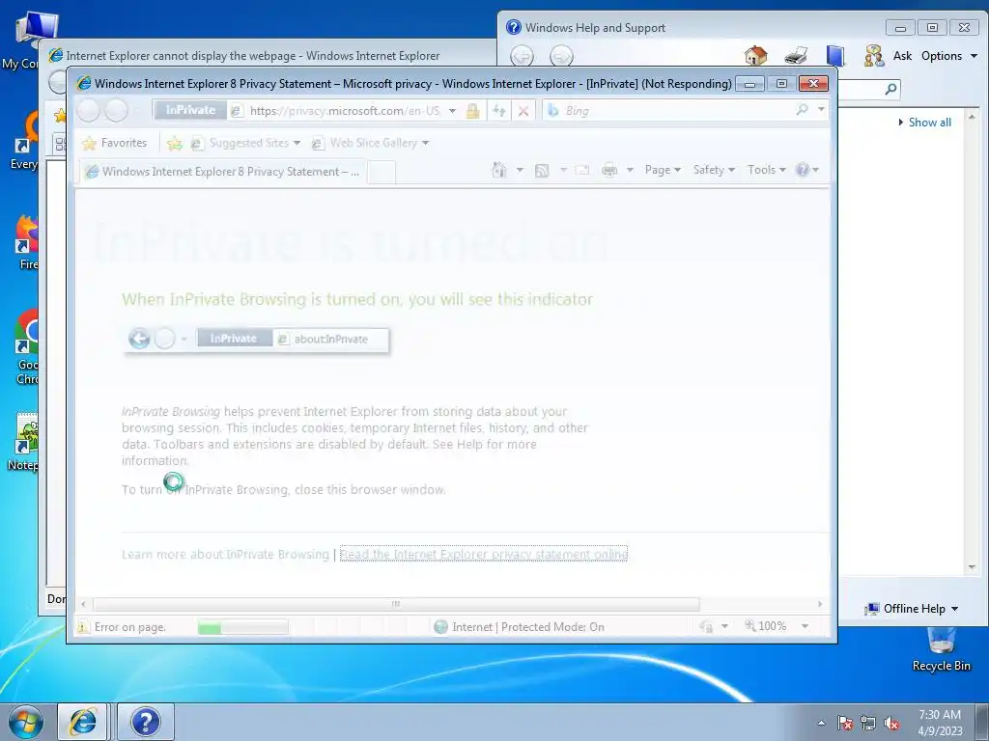989x741 pixels.
Task: Open the IE Help question mark menu
Action: coord(806,170)
